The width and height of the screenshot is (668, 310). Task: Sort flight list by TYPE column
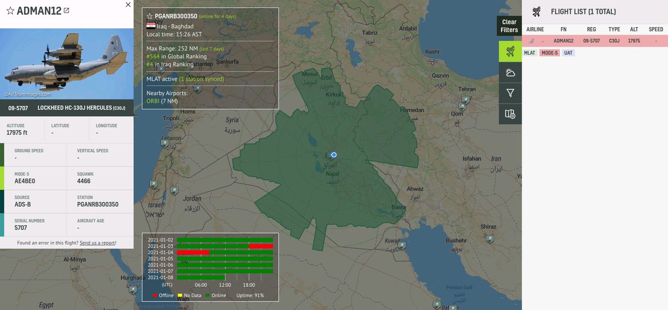pos(614,29)
